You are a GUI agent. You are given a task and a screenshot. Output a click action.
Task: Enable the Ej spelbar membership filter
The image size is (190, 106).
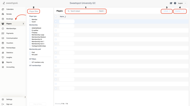(30, 30)
